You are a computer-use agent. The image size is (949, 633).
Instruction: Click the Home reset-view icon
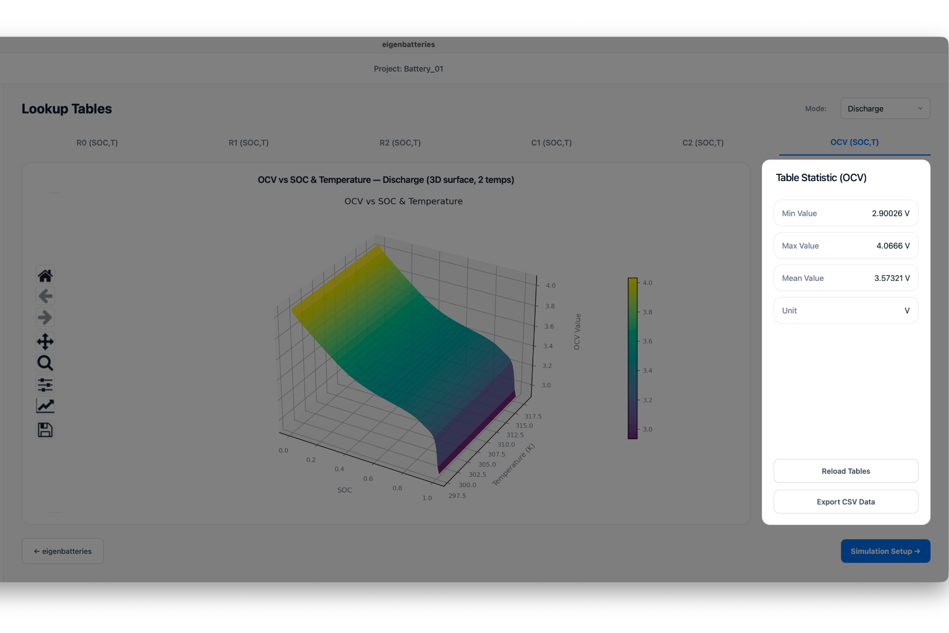click(45, 276)
